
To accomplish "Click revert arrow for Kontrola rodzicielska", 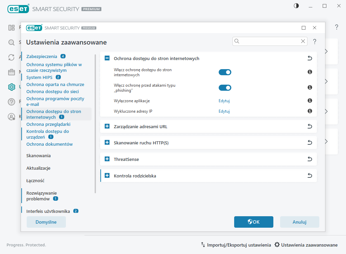I will pyautogui.click(x=310, y=175).
